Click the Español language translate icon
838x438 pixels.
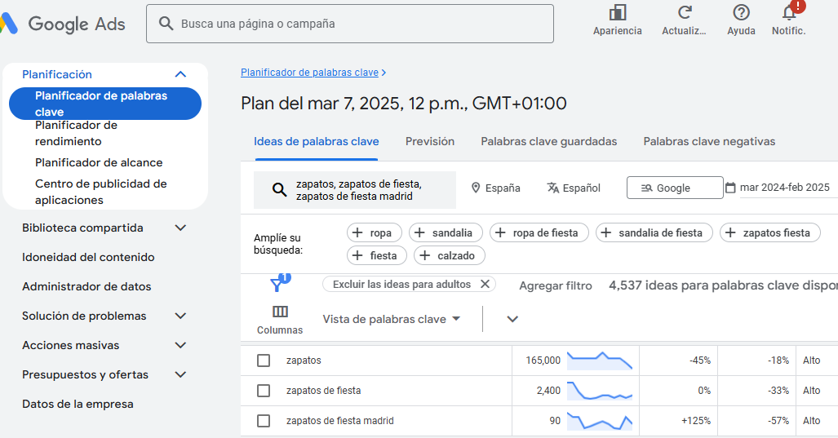pyautogui.click(x=553, y=188)
